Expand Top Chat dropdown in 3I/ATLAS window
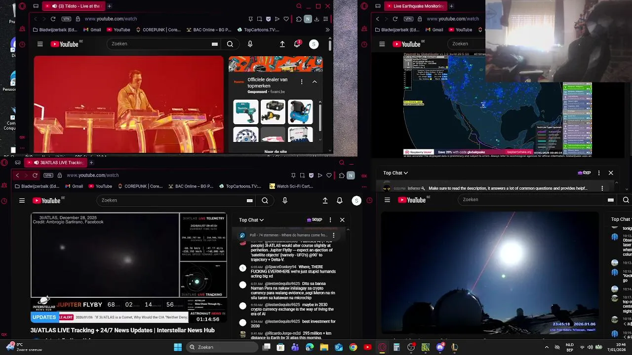This screenshot has width=632, height=355. coord(251,220)
